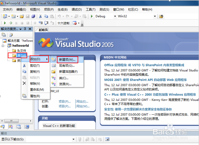Choose 属性(R) in the context menu

coord(36,96)
